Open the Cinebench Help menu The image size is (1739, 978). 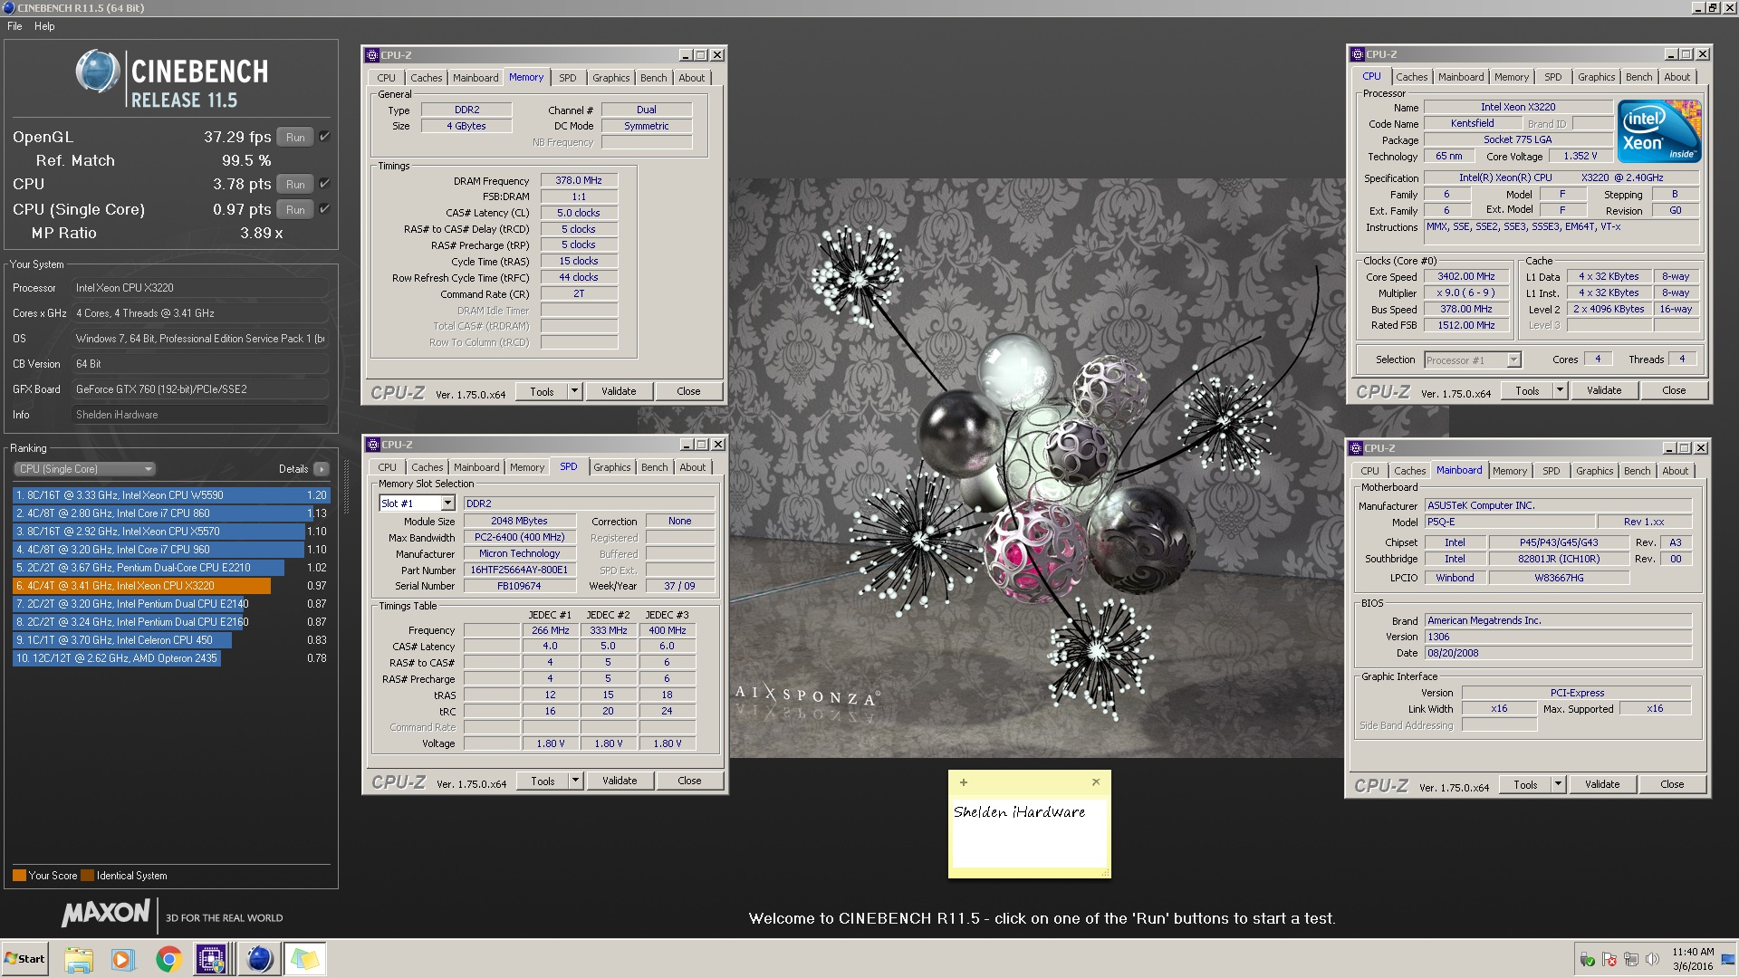44,26
